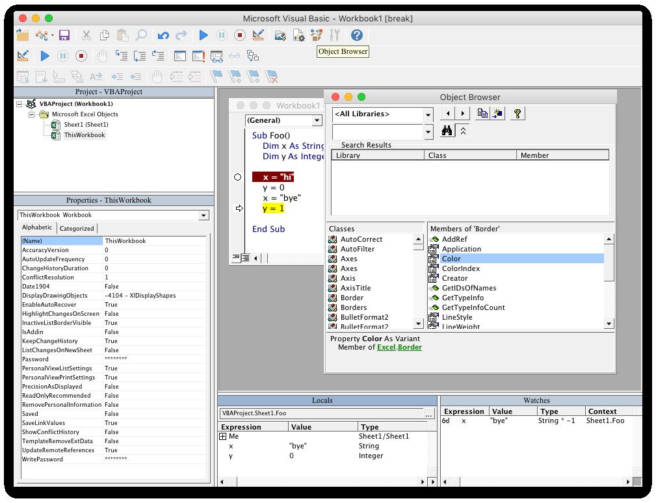The width and height of the screenshot is (656, 503).
Task: Click the Redo arrow icon
Action: pos(181,35)
